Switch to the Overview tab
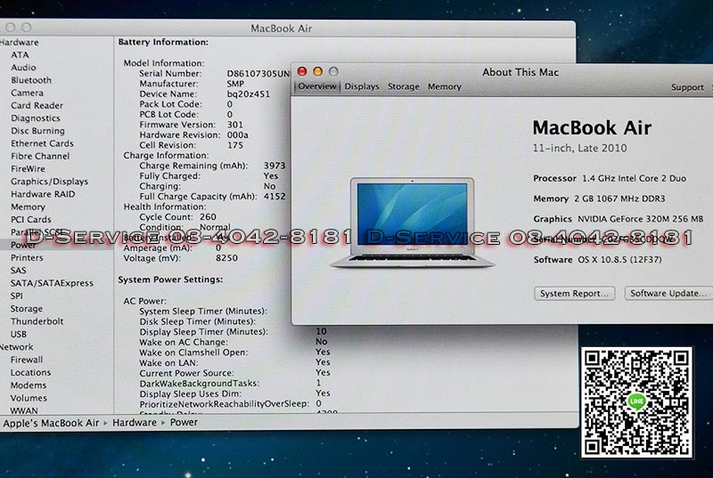The image size is (713, 478). (x=316, y=86)
